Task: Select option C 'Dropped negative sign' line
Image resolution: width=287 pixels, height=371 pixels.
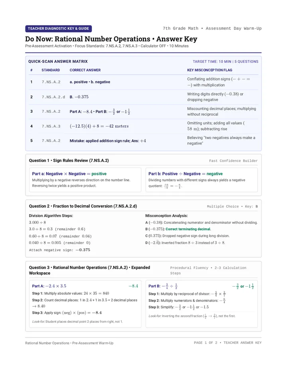Action: click(x=187, y=236)
